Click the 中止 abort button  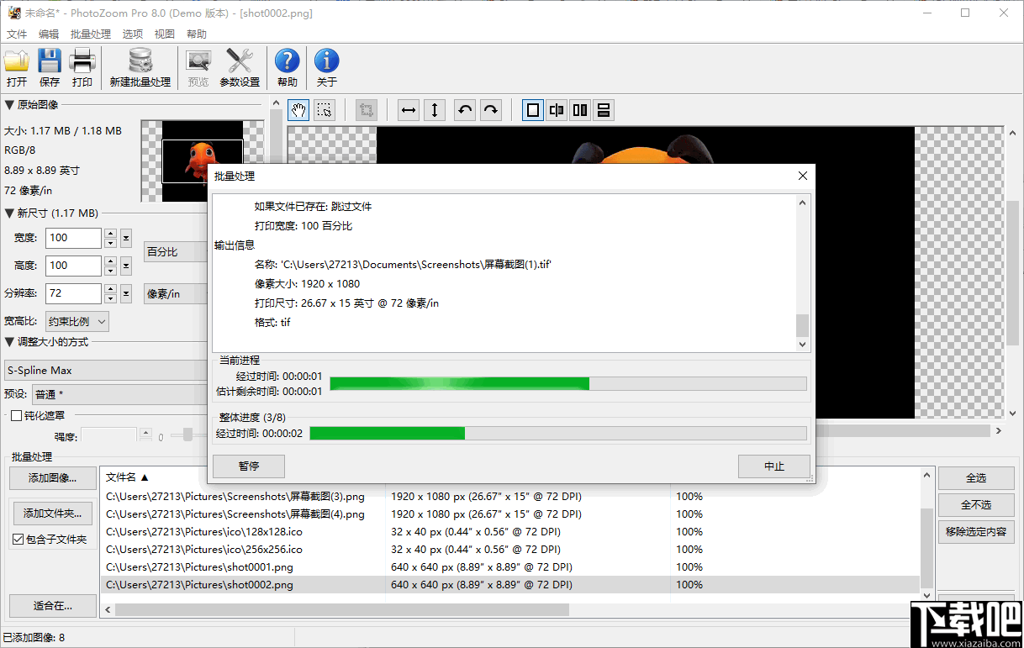pyautogui.click(x=773, y=466)
